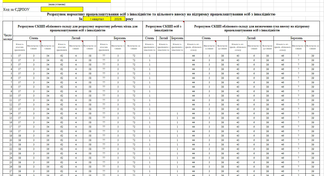Click first-section February 'Виключаємо із СКШП' header
Viewport: 324px width, 176px height.
(76, 47)
